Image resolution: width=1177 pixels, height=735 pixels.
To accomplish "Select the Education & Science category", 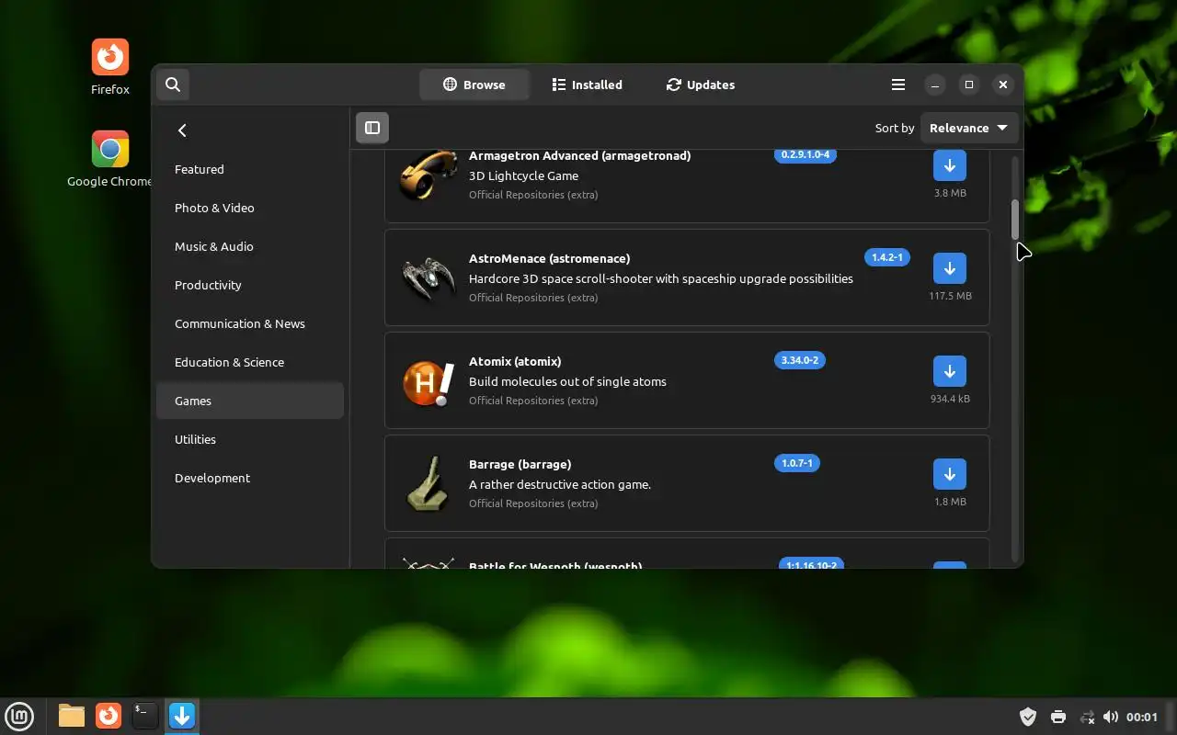I will point(250,362).
